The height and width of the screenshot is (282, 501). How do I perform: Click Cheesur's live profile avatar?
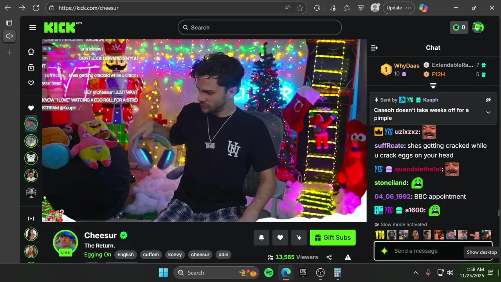[65, 242]
